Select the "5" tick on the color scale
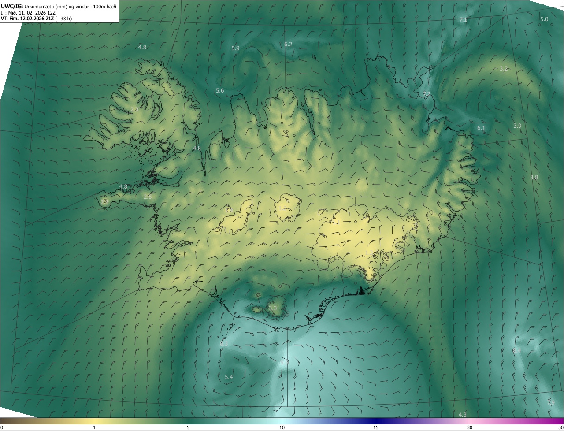Screen dimensions: 564x431 [188, 427]
